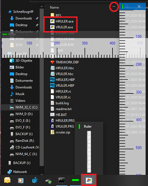Click the Ruler title on horizontal ruler
Image resolution: width=148 pixels, height=186 pixels.
12,34
